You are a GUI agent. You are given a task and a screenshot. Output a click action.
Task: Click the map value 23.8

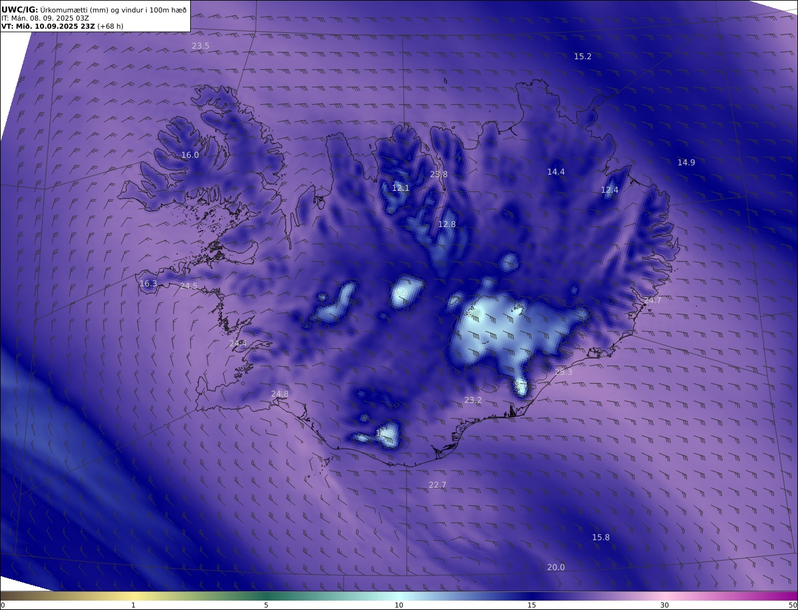(x=438, y=175)
